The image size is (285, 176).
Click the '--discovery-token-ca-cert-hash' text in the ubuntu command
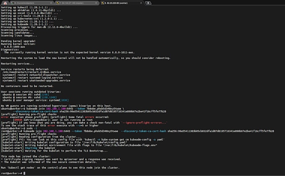click(36, 111)
